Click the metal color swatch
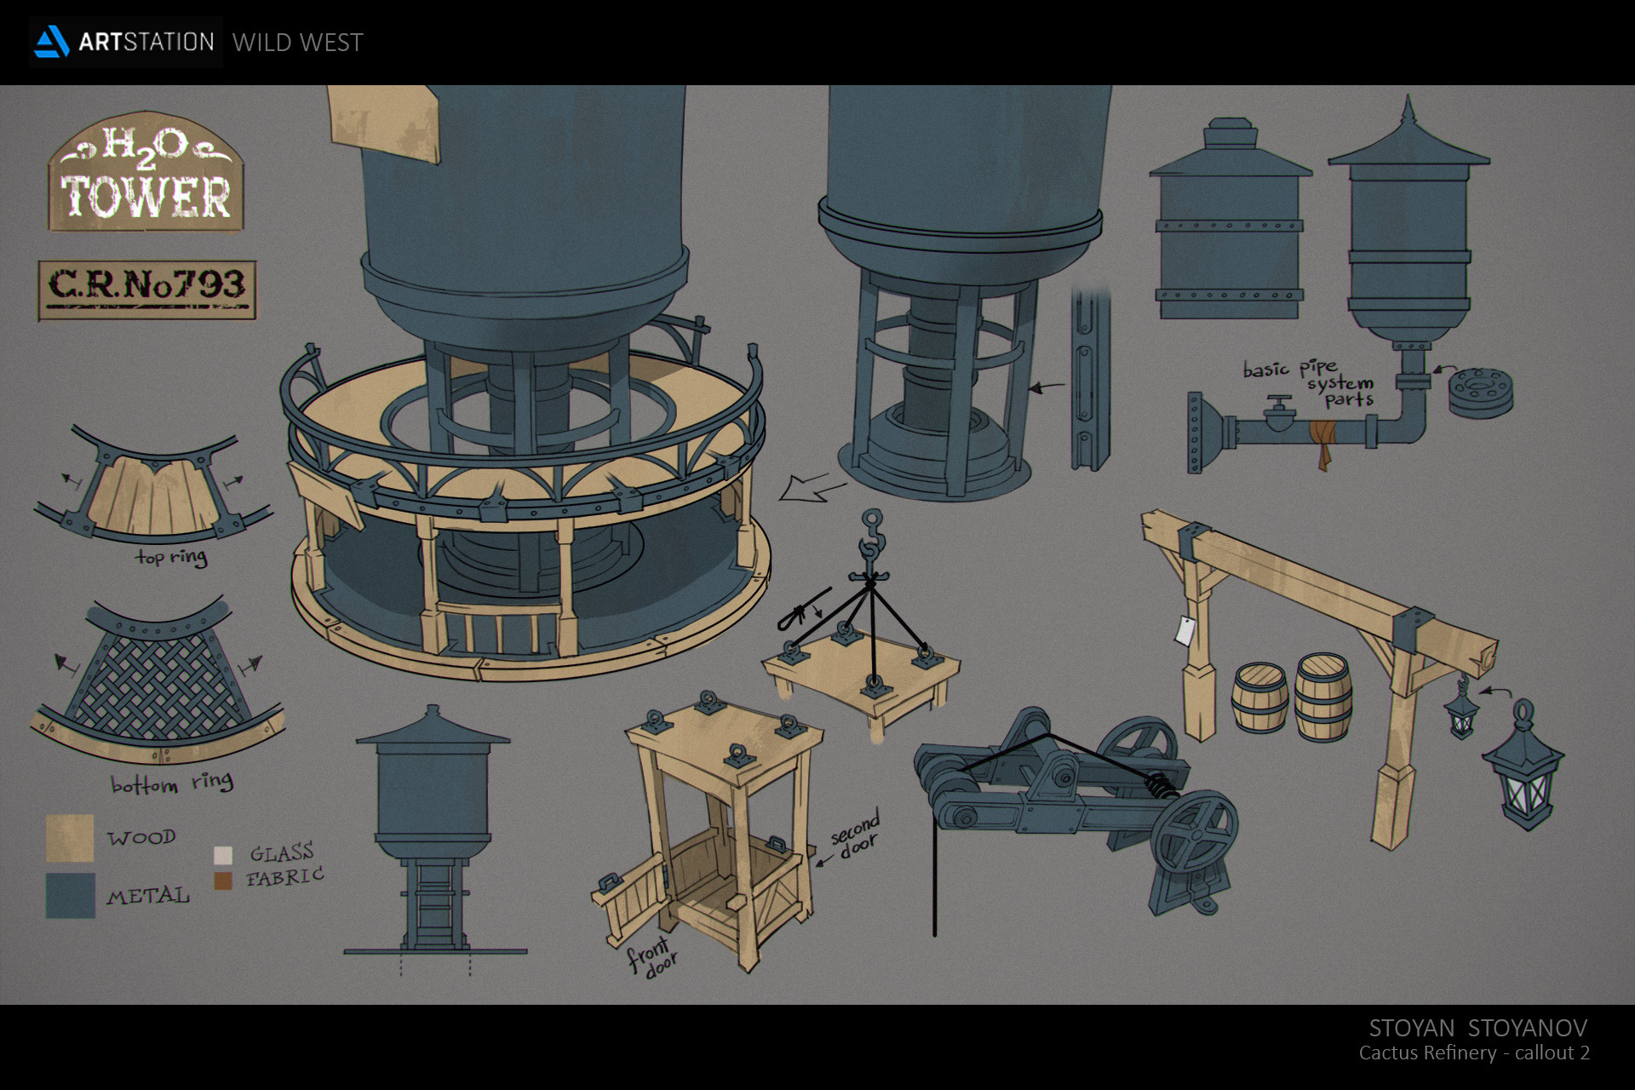This screenshot has height=1090, width=1635. click(x=70, y=896)
